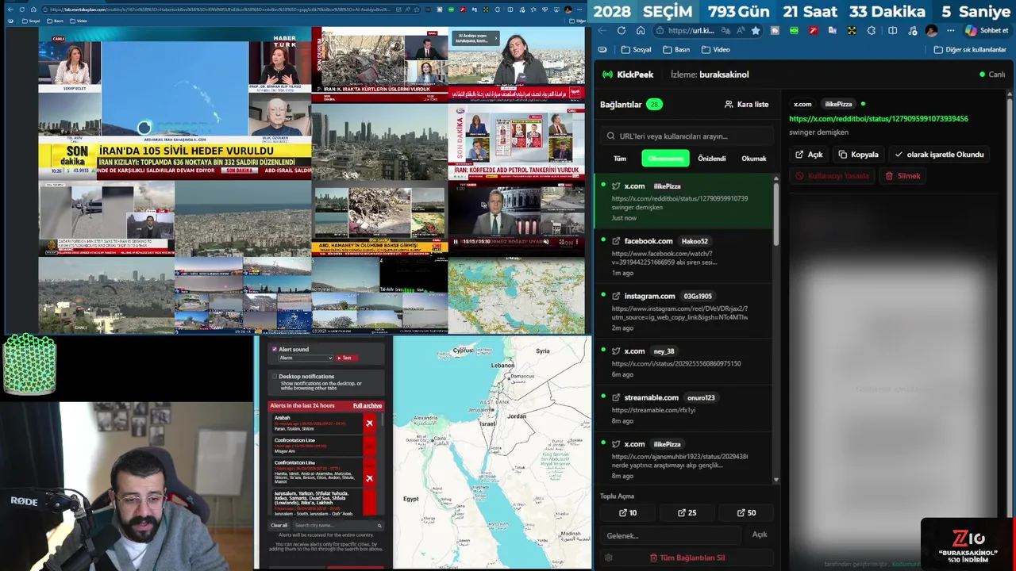Click the Sohbet et Copilot button
The width and height of the screenshot is (1016, 571).
click(x=987, y=31)
